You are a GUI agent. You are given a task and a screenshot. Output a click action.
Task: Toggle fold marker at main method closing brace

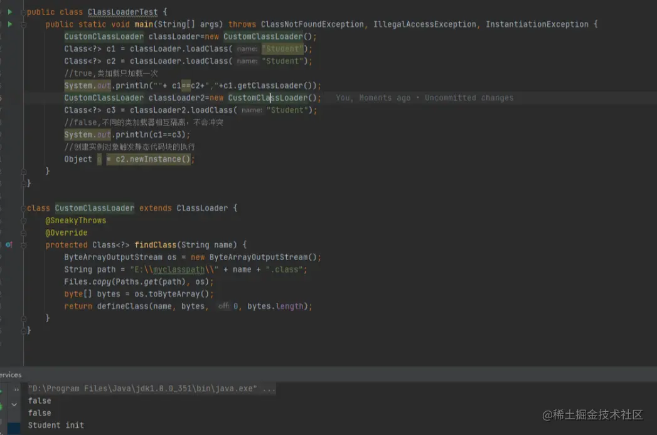click(x=24, y=171)
